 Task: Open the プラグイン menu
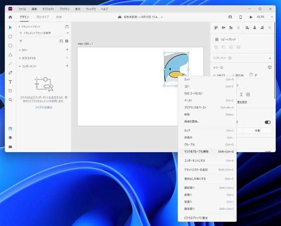[x=64, y=9]
